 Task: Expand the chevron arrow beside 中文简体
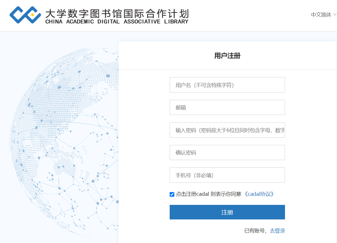pyautogui.click(x=335, y=15)
